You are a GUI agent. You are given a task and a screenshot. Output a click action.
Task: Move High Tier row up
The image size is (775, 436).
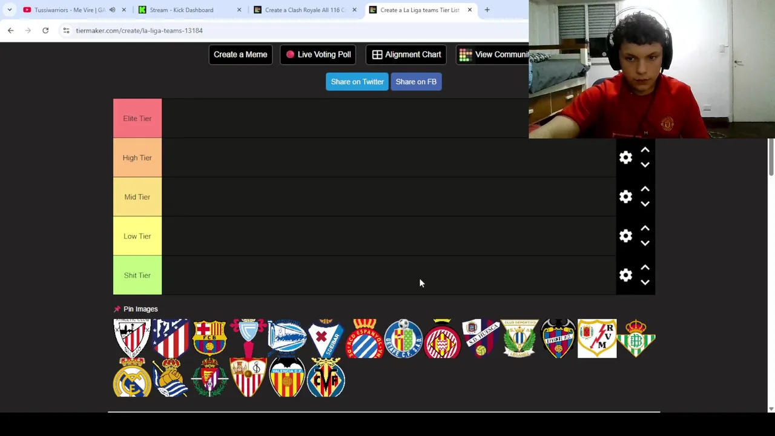click(x=645, y=150)
